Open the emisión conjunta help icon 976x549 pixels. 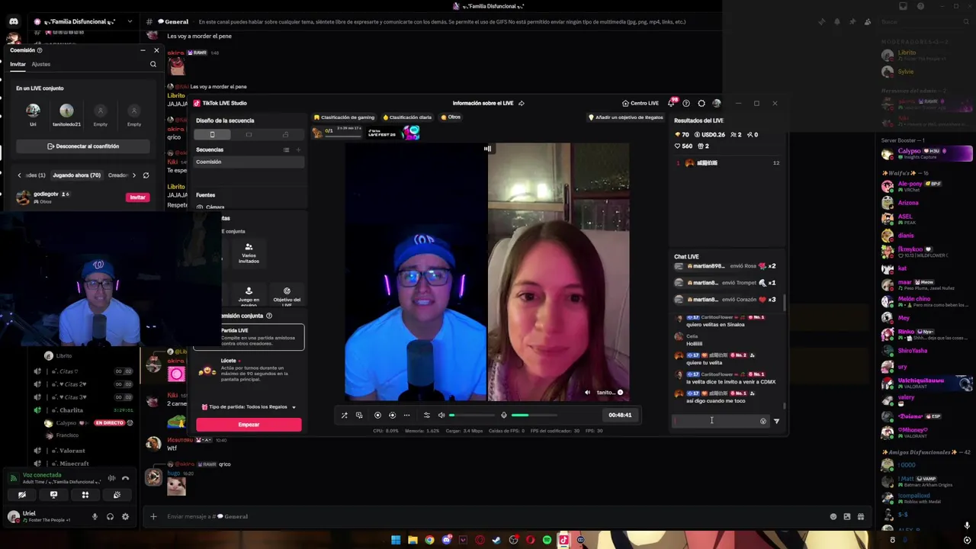click(268, 316)
